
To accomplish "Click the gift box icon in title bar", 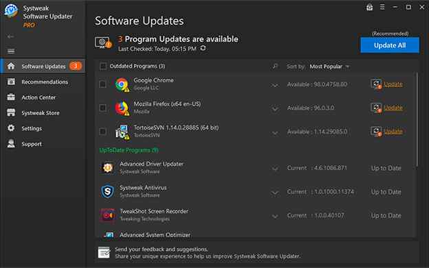I will point(370,8).
